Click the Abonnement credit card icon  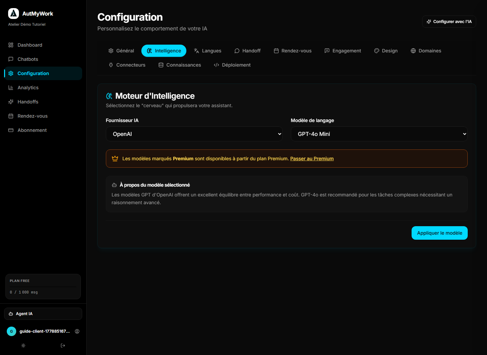click(11, 130)
